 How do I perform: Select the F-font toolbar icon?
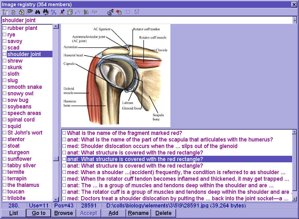coord(78,12)
